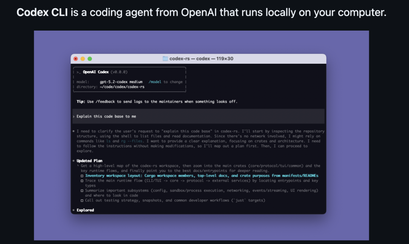Click the terminal title 'codex-rs — codex — 119×30'
409x244 pixels.
201,59
